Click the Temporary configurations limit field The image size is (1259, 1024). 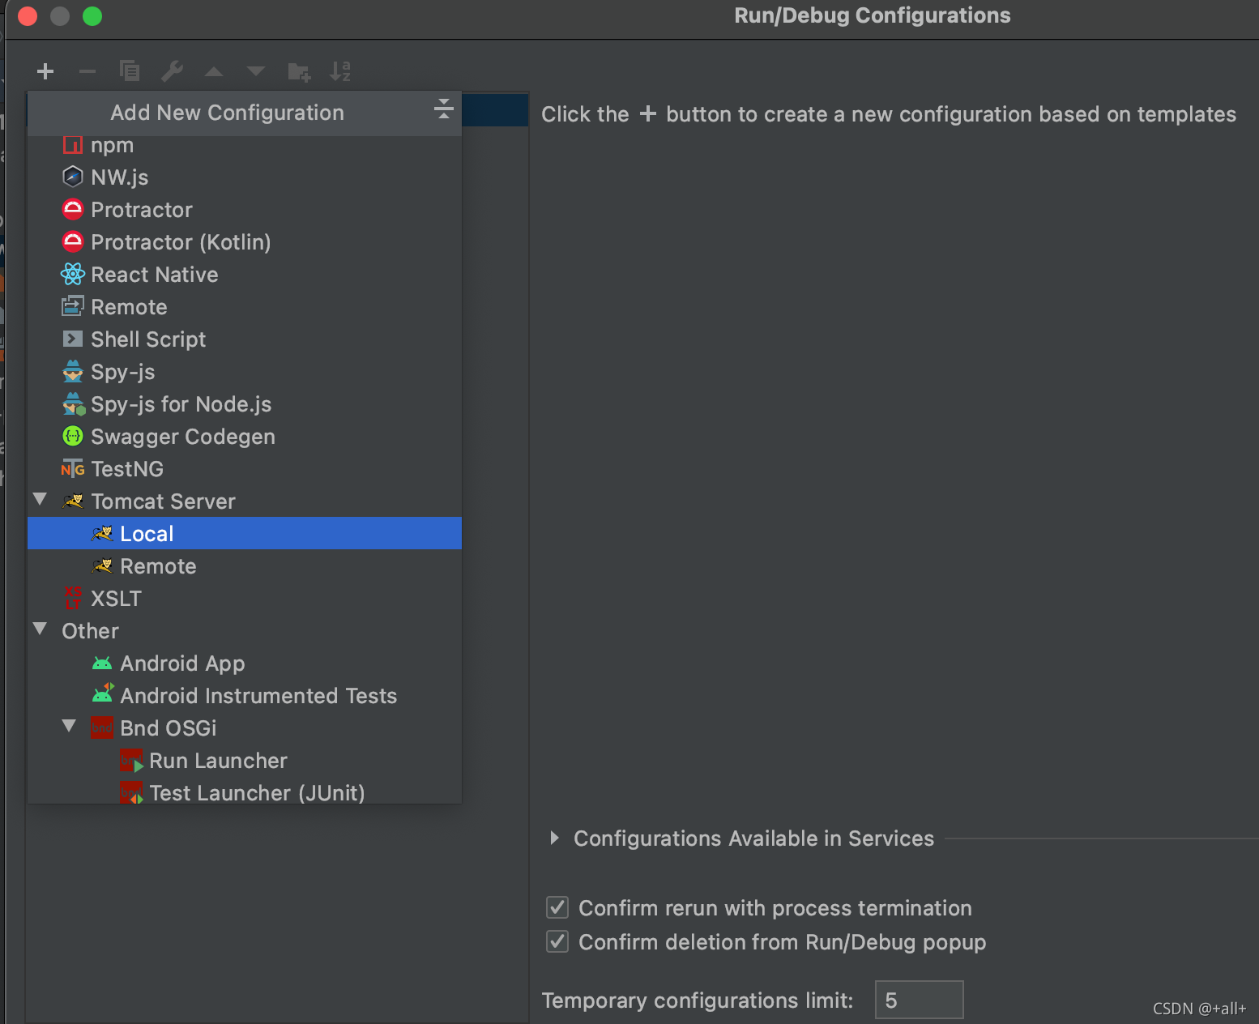click(919, 1000)
